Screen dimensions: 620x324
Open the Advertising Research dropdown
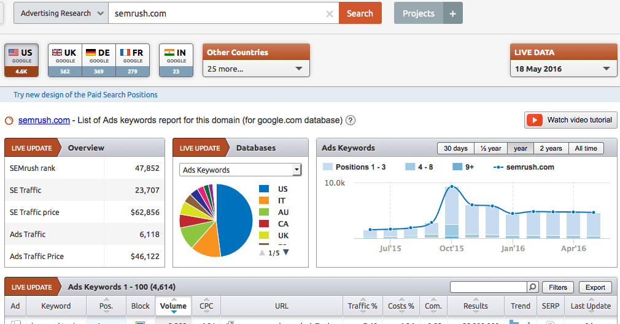tap(61, 13)
